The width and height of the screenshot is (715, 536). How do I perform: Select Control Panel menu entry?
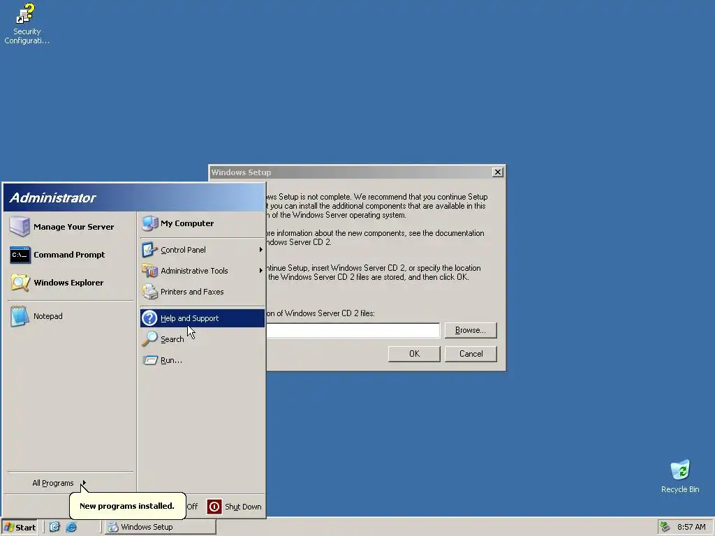click(x=202, y=250)
